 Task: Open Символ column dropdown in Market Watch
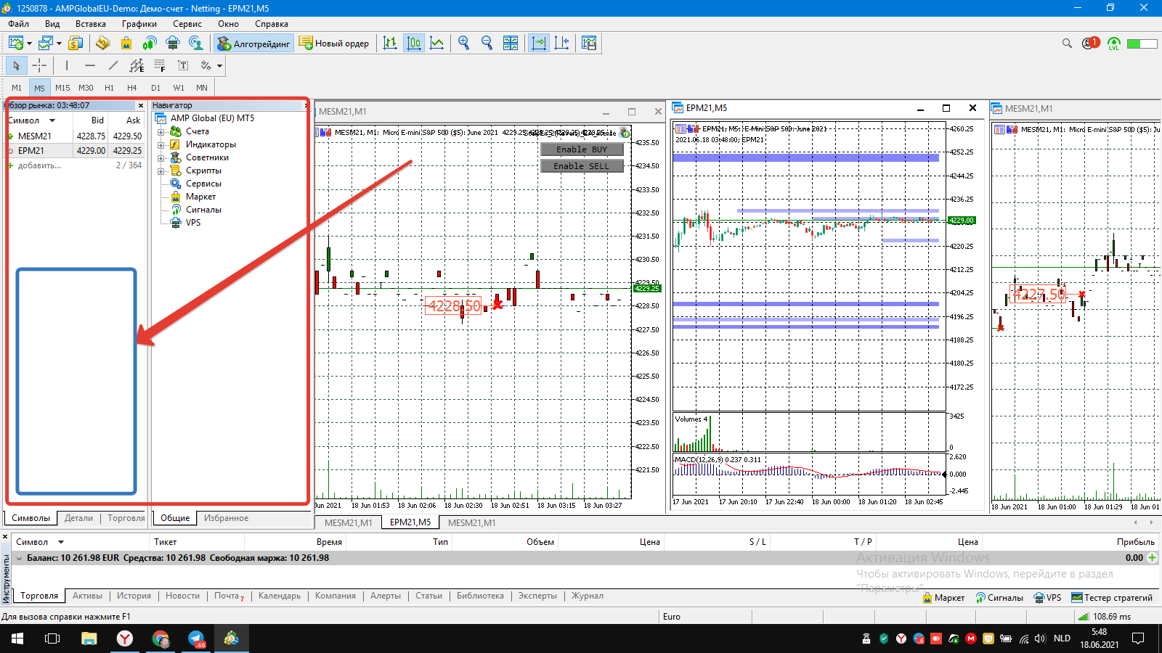click(52, 120)
